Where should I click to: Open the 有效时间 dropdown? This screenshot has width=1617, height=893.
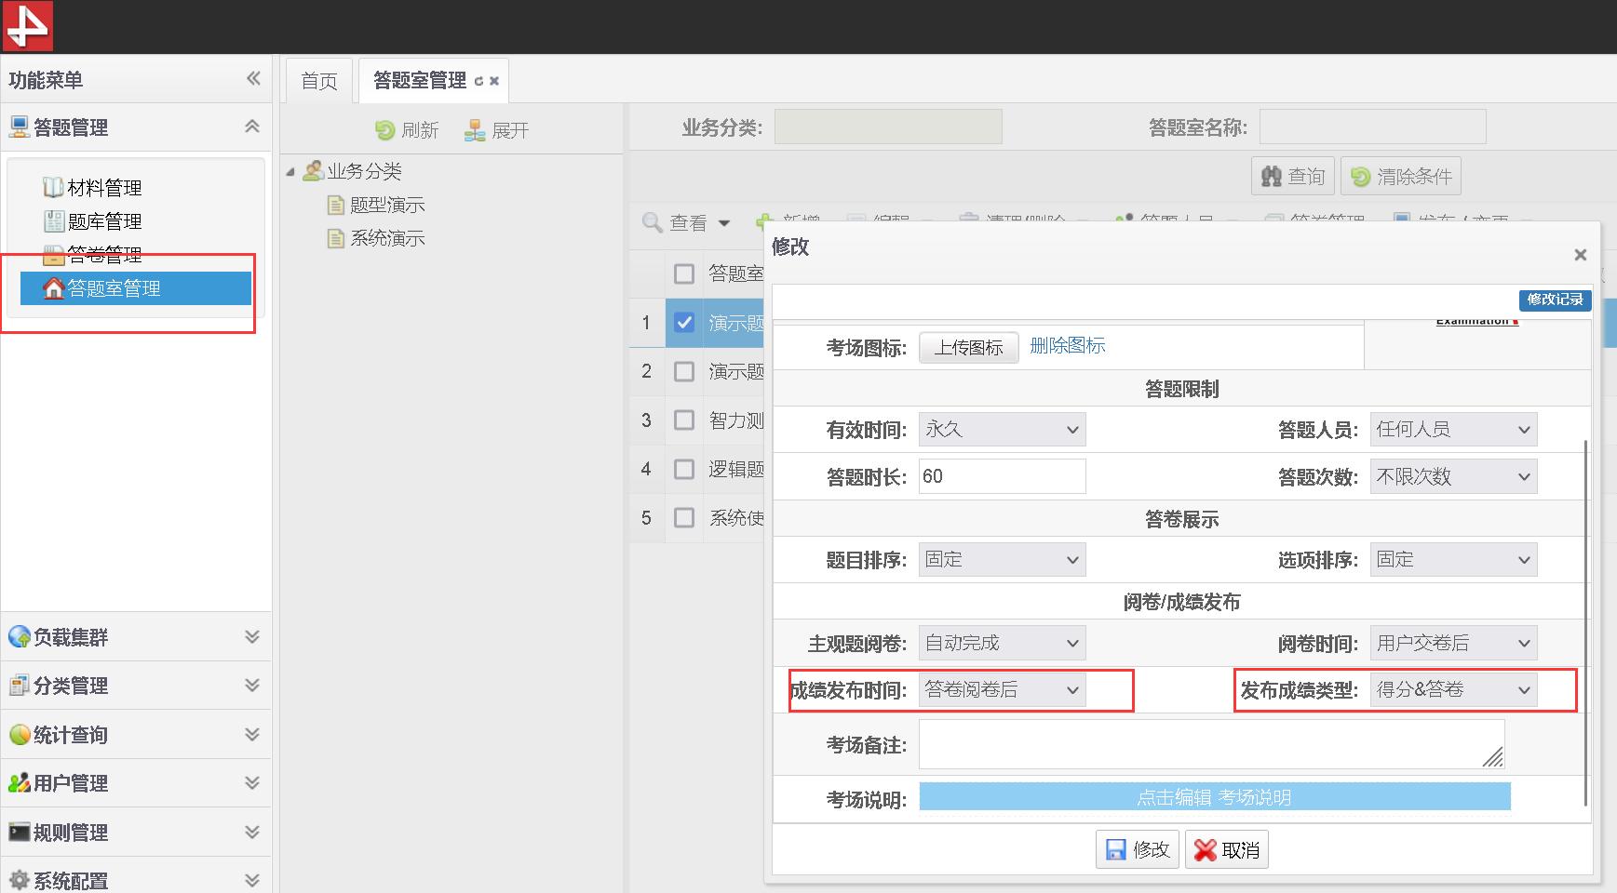point(1002,429)
